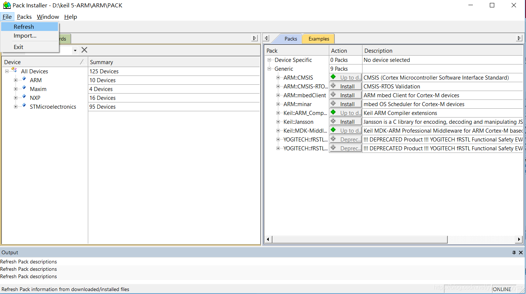Install the Keil::Jansson pack
Image resolution: width=526 pixels, height=294 pixels.
coord(345,122)
